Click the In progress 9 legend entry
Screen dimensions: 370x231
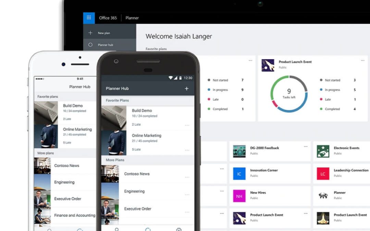[225, 90]
